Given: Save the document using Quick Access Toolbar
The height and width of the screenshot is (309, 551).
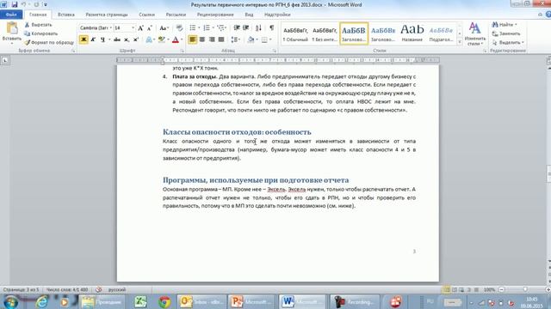Looking at the screenshot, I should (x=15, y=4).
